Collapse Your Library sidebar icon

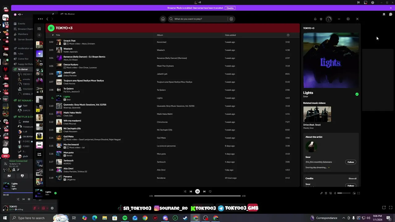coord(39,29)
